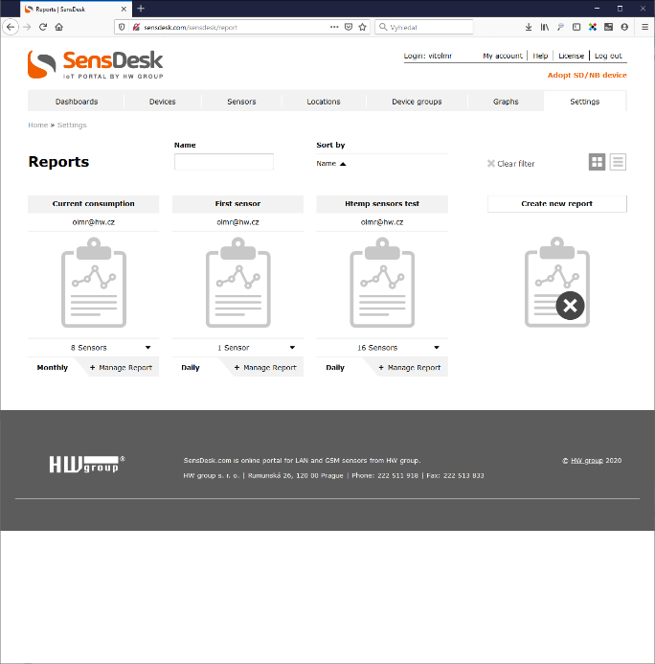Click the SensDesk logo

point(95,64)
